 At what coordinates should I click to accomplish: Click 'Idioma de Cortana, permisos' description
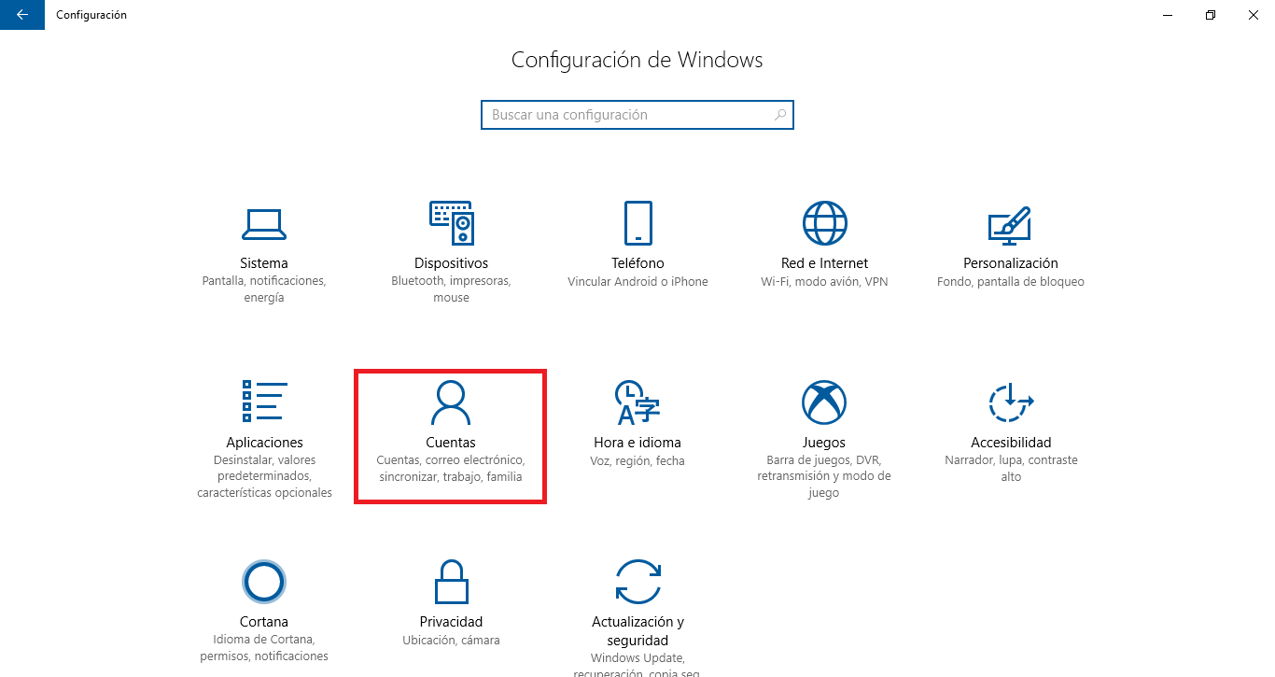click(264, 648)
